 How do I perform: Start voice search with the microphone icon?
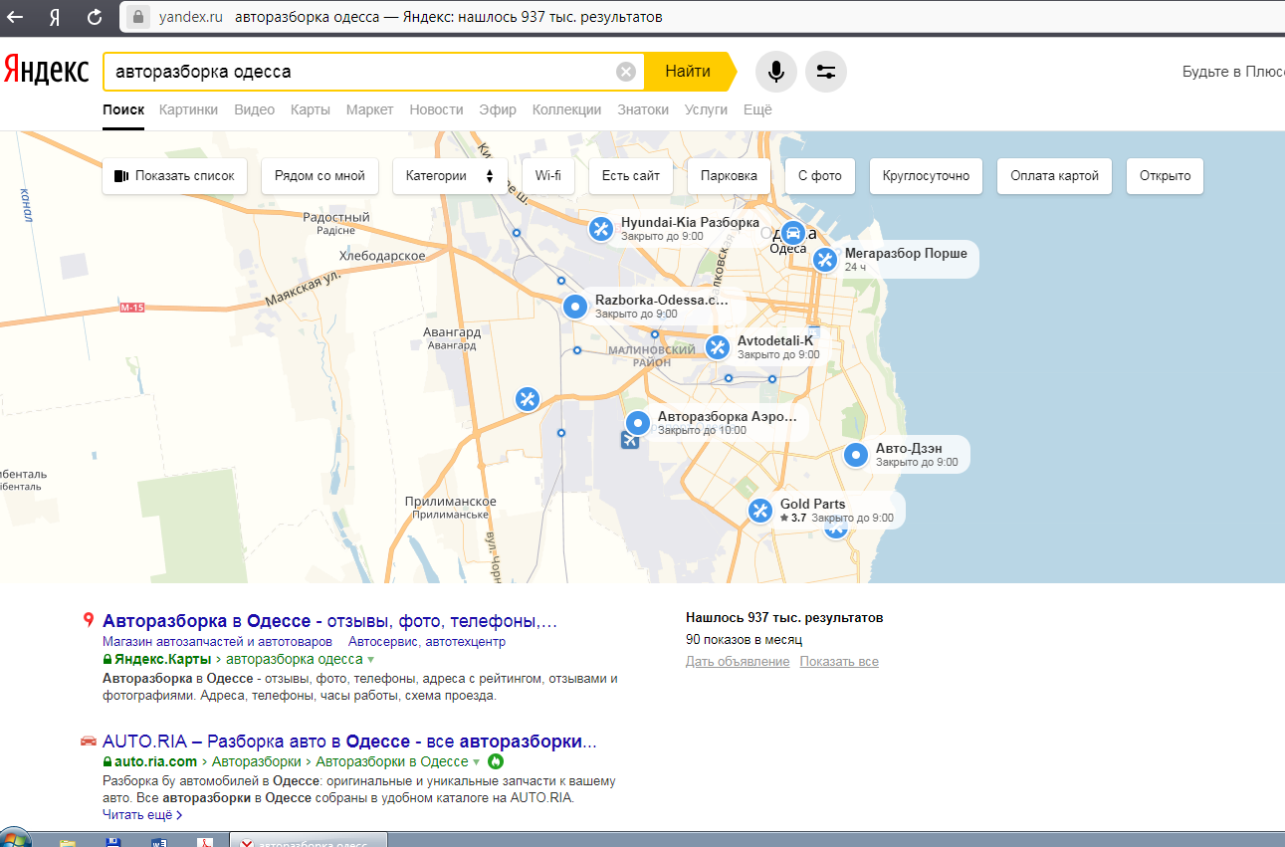click(775, 72)
